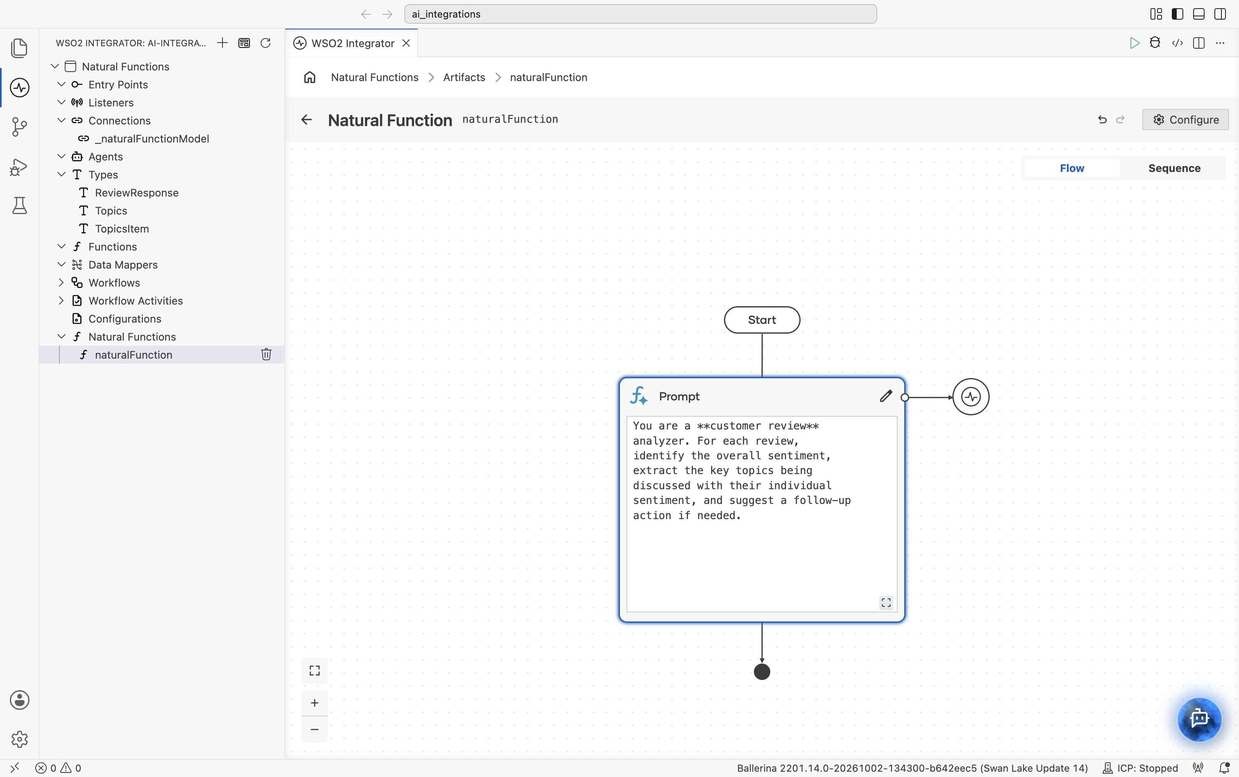This screenshot has width=1239, height=777.
Task: Zoom in the diagram with plus
Action: click(314, 702)
